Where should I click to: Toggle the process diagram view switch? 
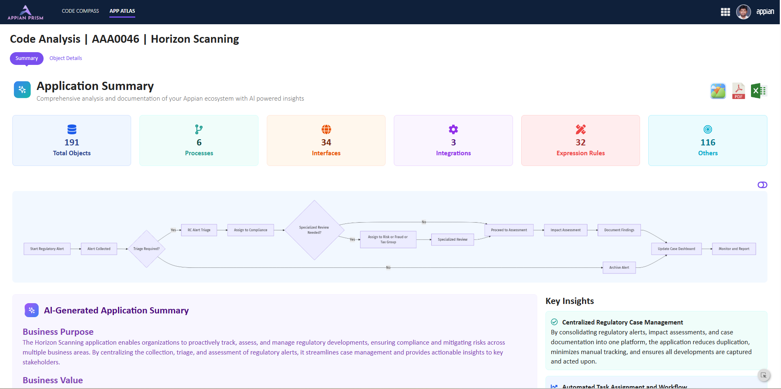coord(762,185)
